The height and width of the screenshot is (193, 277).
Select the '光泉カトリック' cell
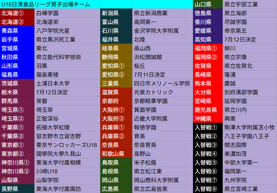tap(163, 92)
